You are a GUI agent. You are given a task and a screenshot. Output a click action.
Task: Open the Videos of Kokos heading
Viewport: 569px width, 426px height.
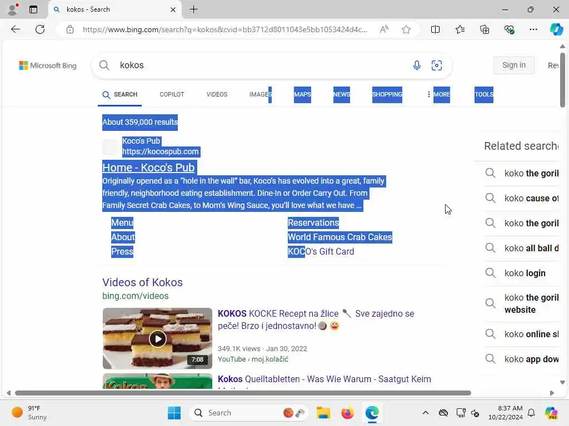(142, 282)
